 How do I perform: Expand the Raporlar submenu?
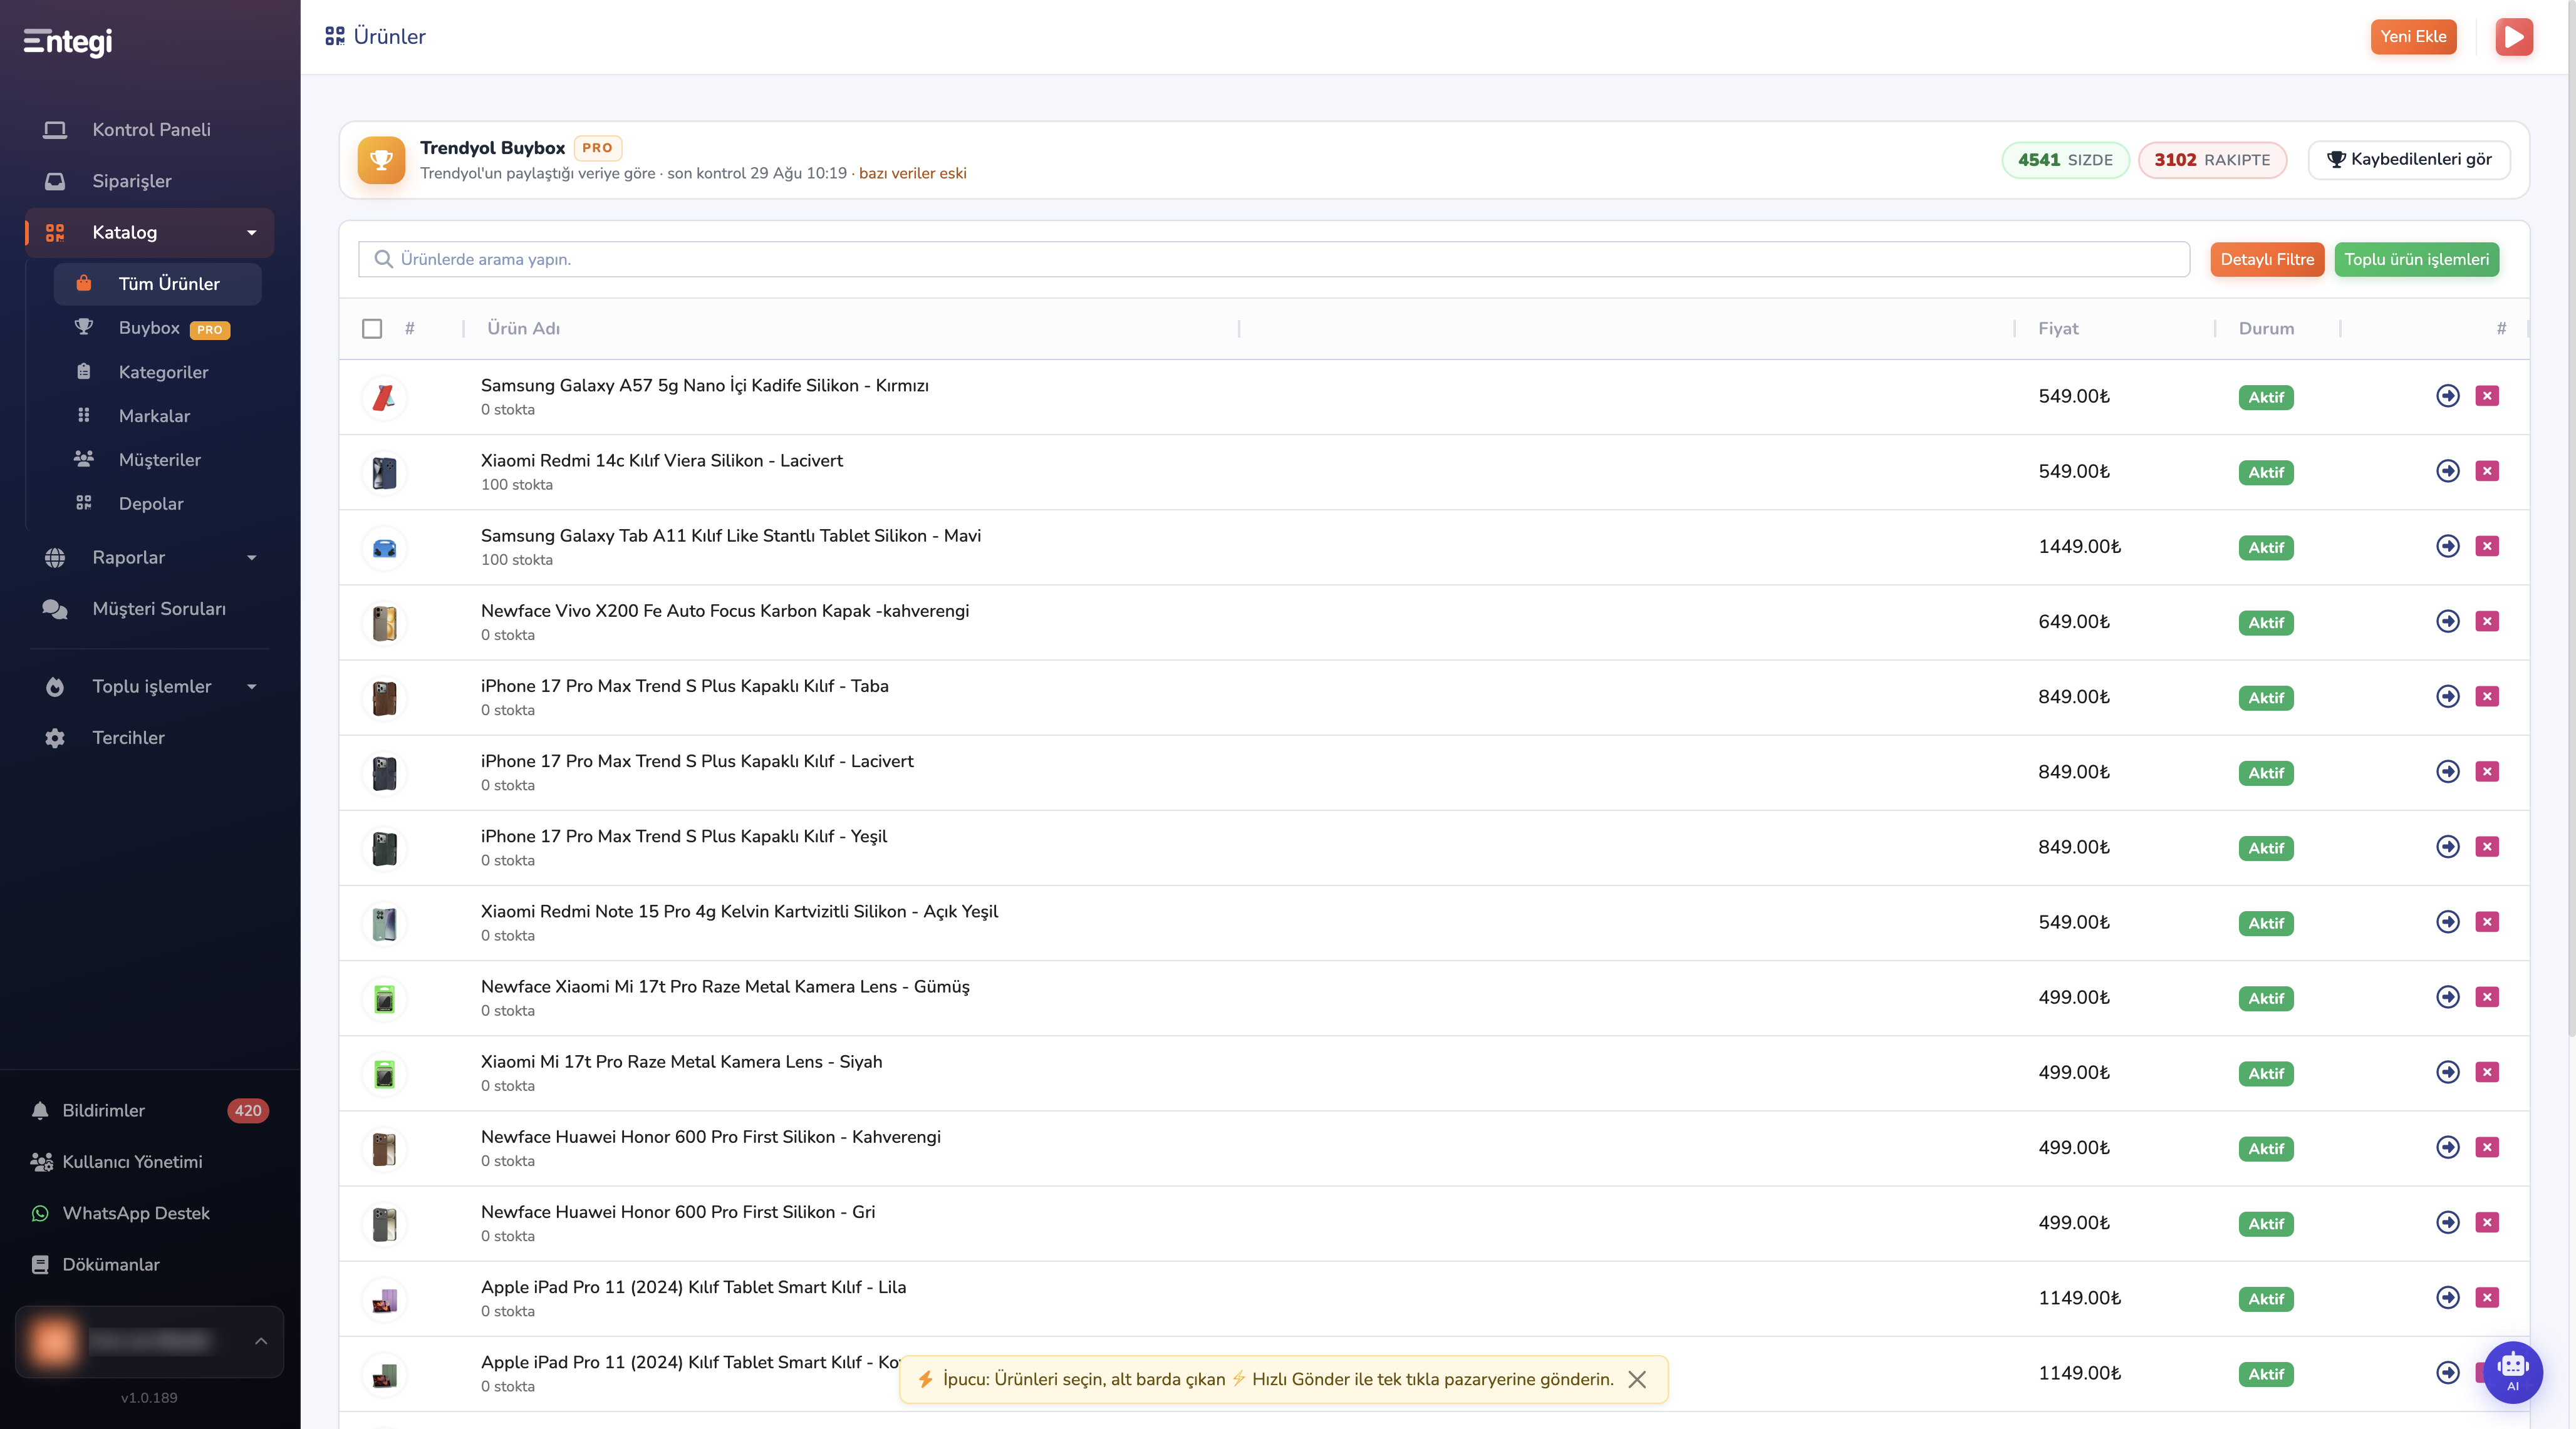252,557
